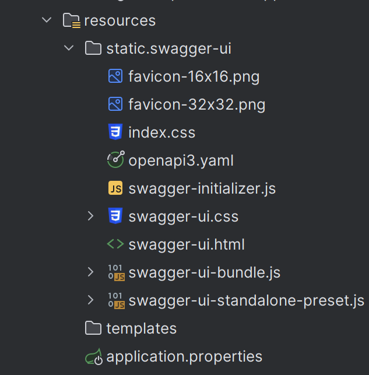Click the swagger-ui.css CSS file icon
The image size is (369, 375).
tap(115, 216)
